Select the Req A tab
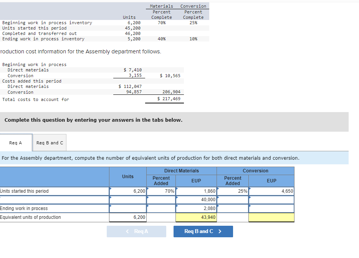The image size is (359, 258). pyautogui.click(x=16, y=142)
